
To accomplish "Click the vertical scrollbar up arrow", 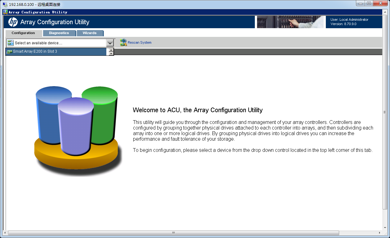I will coord(385,12).
